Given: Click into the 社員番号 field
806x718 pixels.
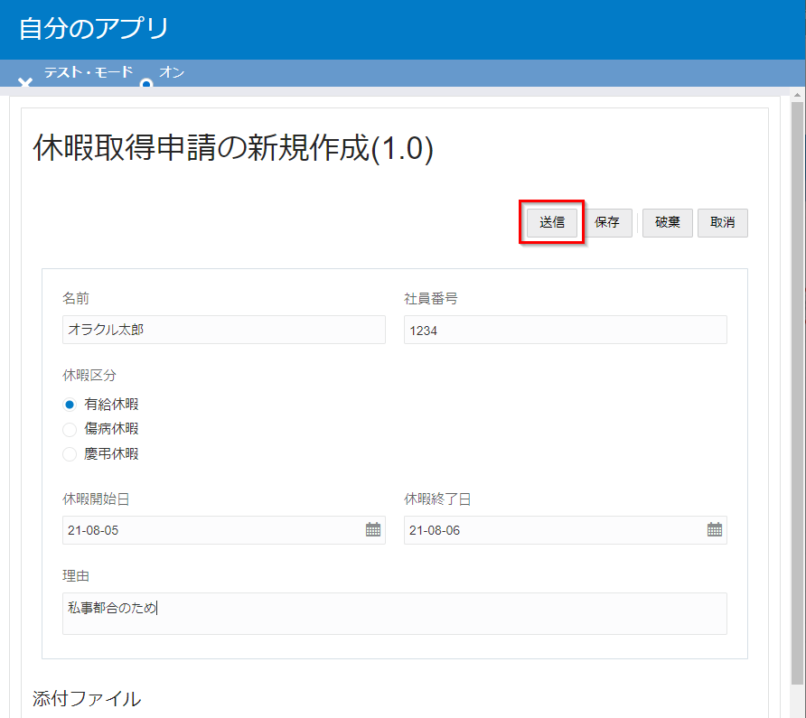Looking at the screenshot, I should pyautogui.click(x=565, y=331).
